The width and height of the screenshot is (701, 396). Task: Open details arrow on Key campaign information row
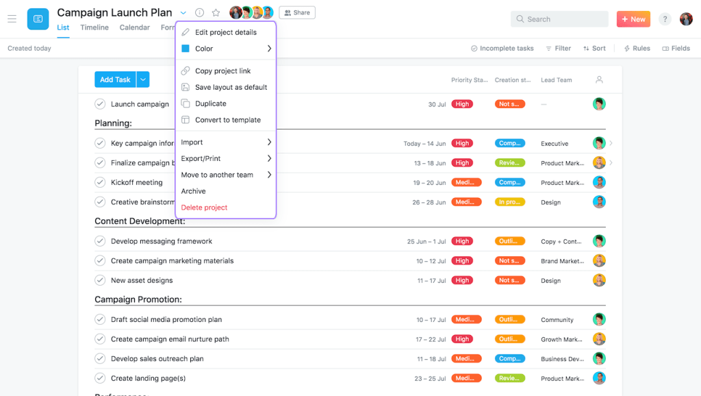pos(611,143)
